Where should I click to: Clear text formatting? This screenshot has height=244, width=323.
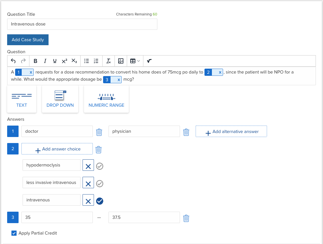click(108, 61)
